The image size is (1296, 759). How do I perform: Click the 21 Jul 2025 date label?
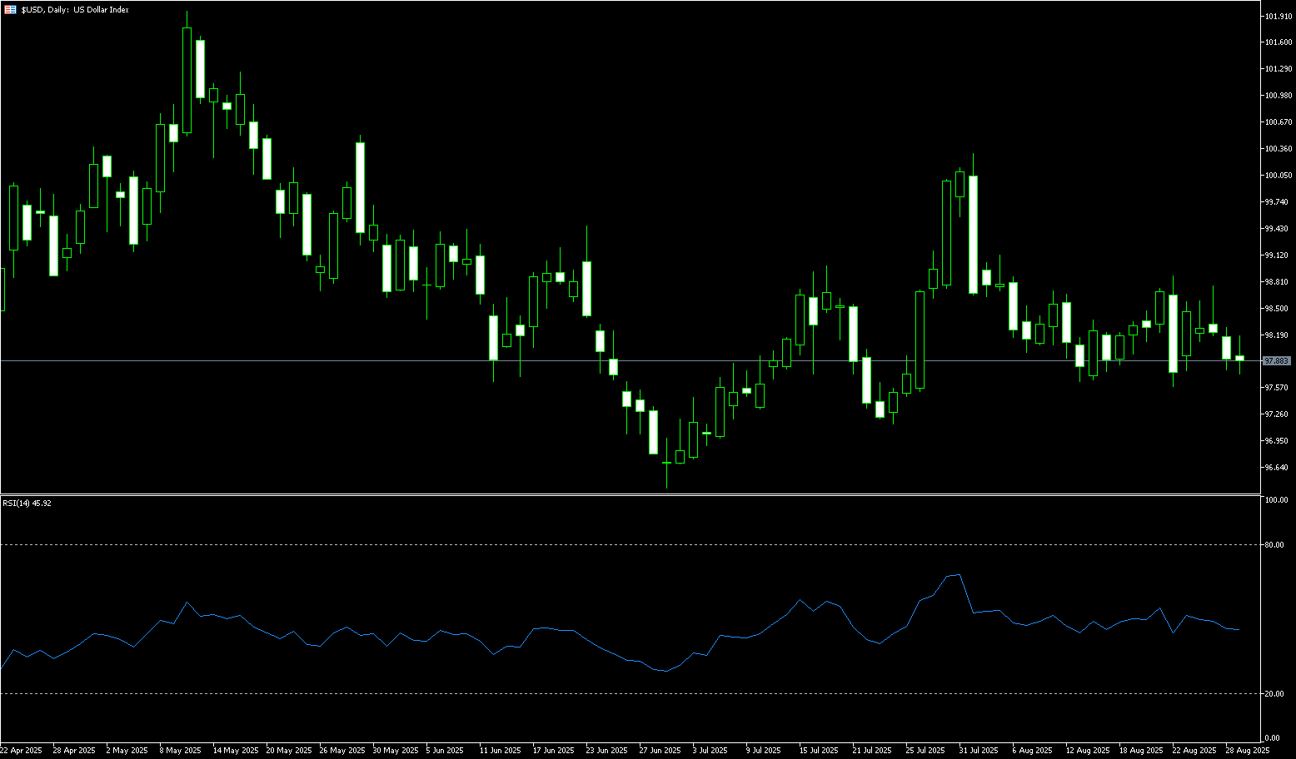872,751
